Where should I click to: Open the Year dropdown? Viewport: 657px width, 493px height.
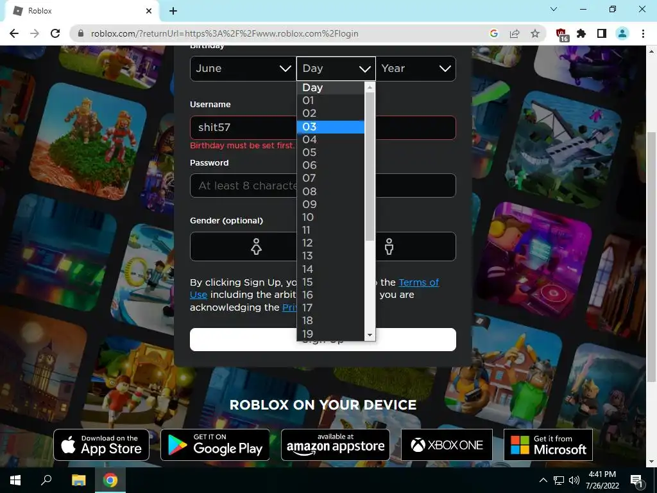click(416, 68)
